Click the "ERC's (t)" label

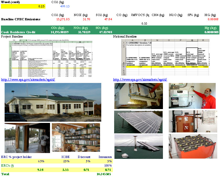click(x=7, y=166)
